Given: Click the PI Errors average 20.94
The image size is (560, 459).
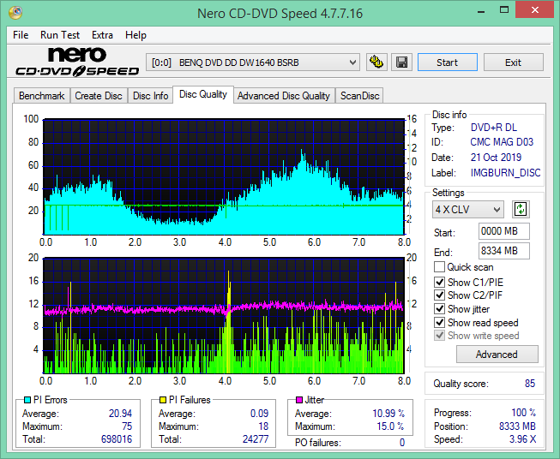Looking at the screenshot, I should click(120, 414).
